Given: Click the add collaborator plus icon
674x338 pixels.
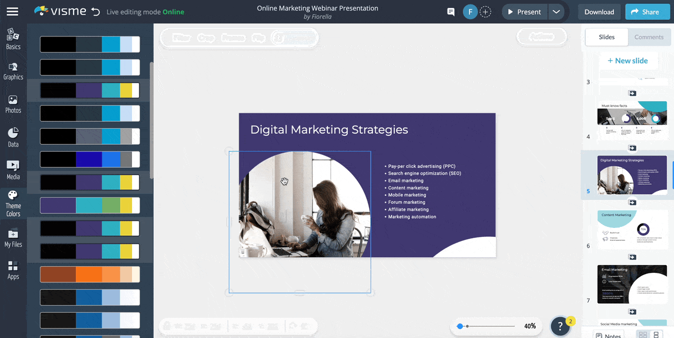Looking at the screenshot, I should tap(485, 12).
